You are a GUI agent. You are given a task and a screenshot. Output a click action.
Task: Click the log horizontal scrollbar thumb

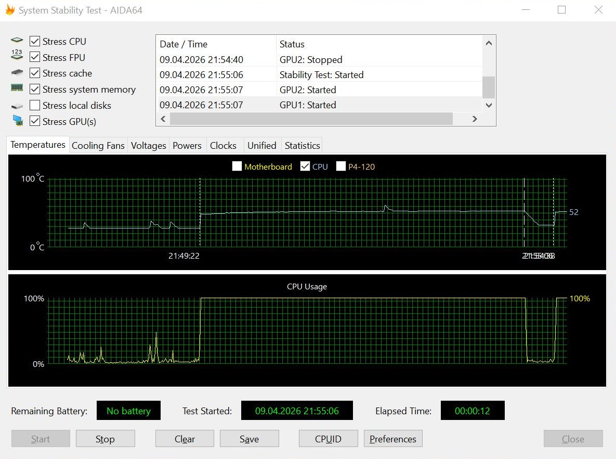coord(311,119)
